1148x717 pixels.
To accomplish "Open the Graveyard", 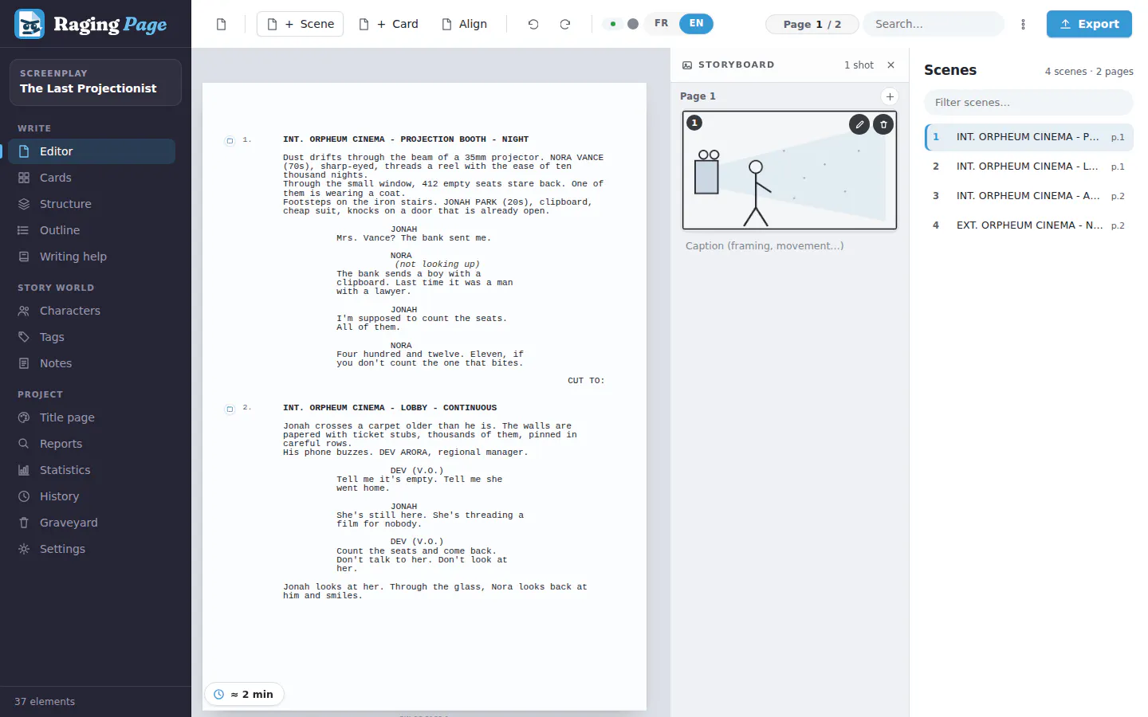I will click(x=92, y=523).
